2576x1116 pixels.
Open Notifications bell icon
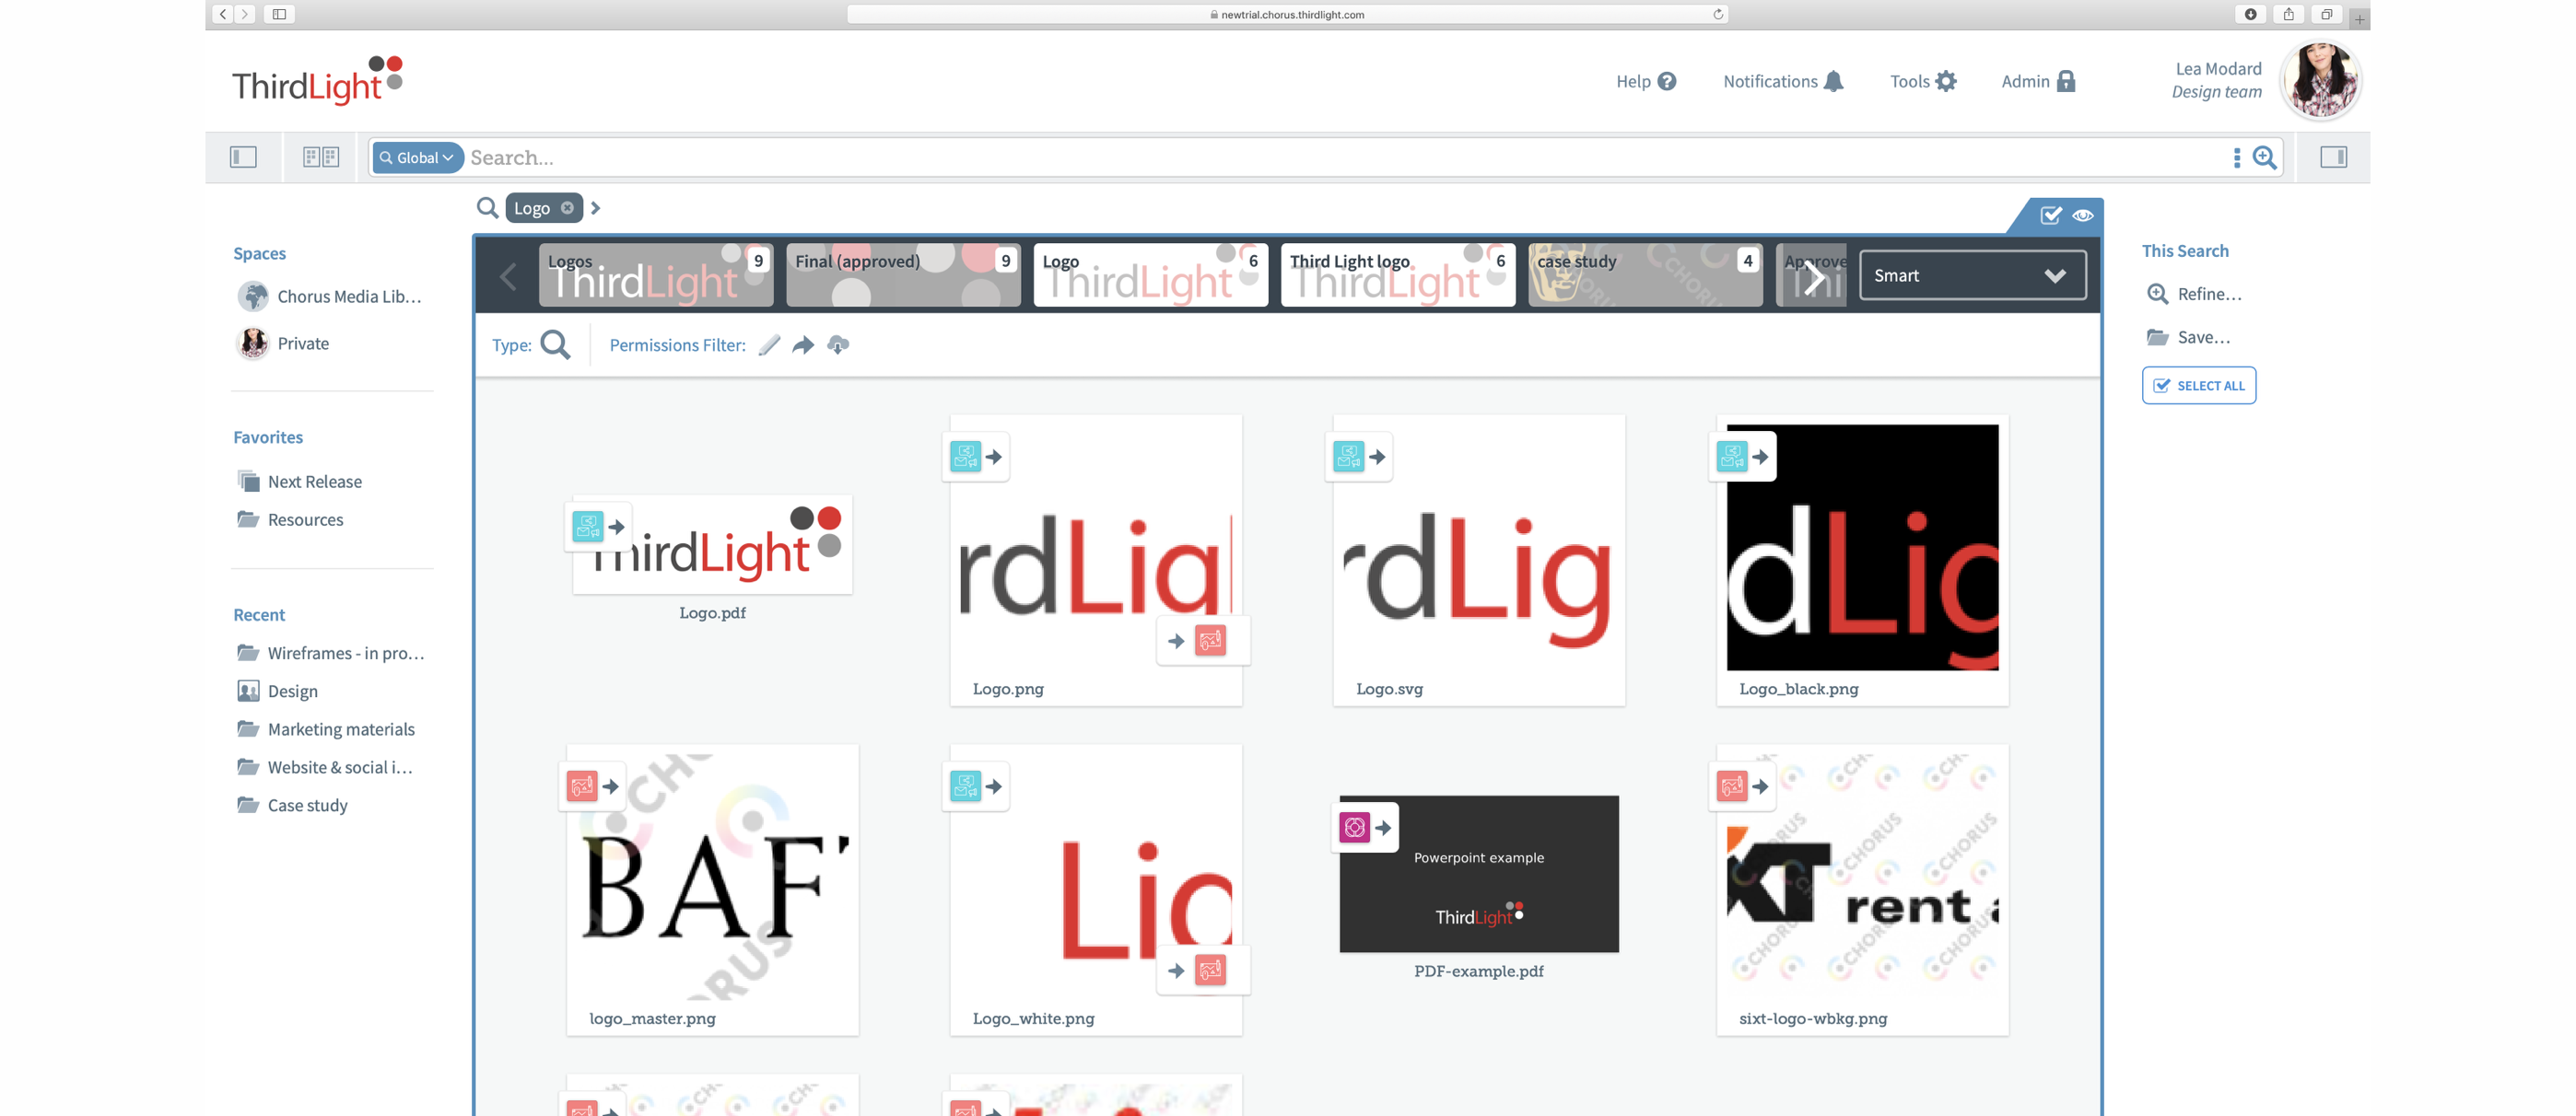(x=1833, y=82)
